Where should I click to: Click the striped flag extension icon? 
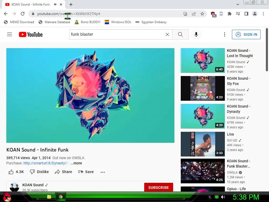221,14
